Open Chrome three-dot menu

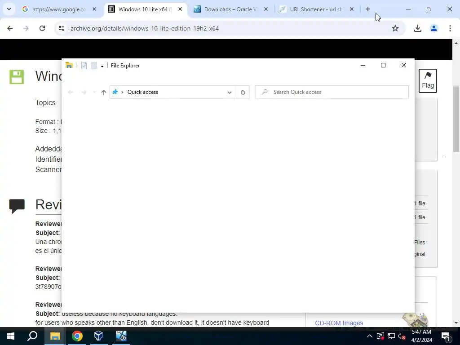[x=450, y=28]
